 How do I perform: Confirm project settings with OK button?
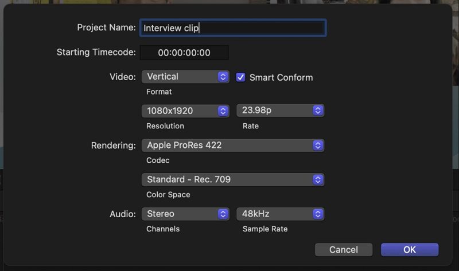[410, 250]
